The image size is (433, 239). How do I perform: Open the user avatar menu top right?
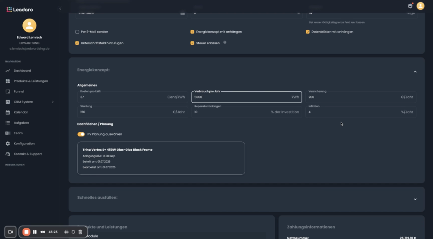(x=420, y=6)
